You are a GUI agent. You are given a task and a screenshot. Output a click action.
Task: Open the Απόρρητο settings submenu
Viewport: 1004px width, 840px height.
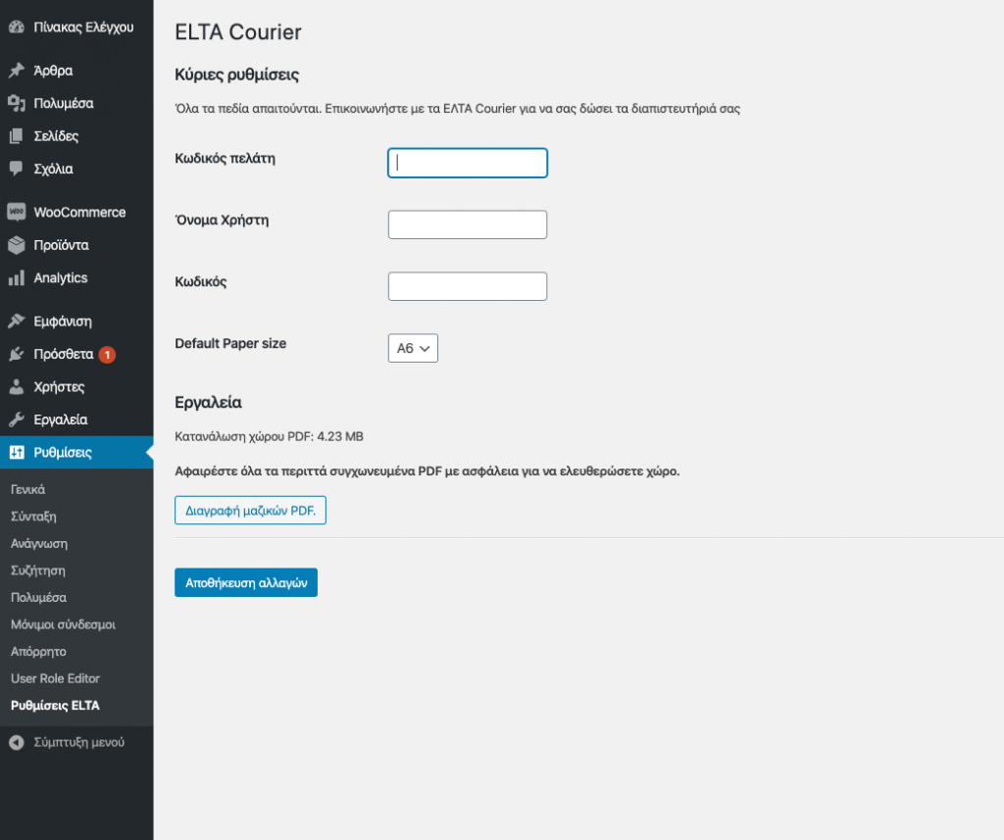coord(38,652)
